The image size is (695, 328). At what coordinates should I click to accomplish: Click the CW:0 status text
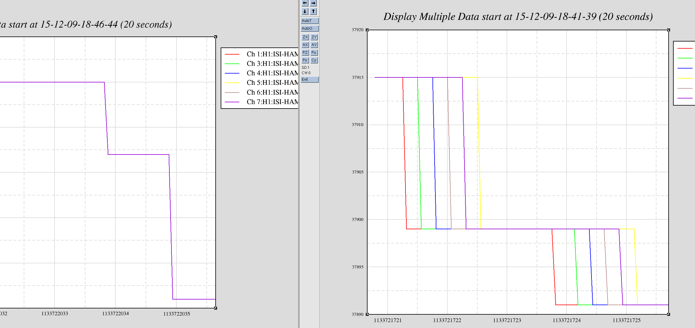(x=306, y=73)
